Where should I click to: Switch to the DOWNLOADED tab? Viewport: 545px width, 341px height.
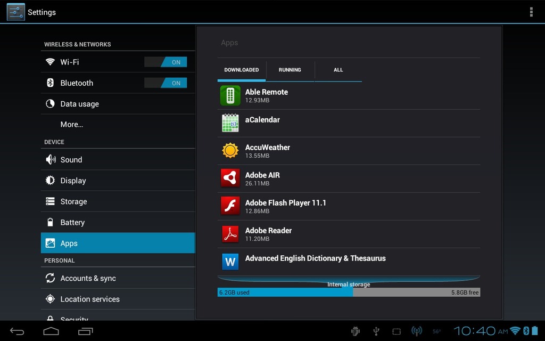pos(242,71)
